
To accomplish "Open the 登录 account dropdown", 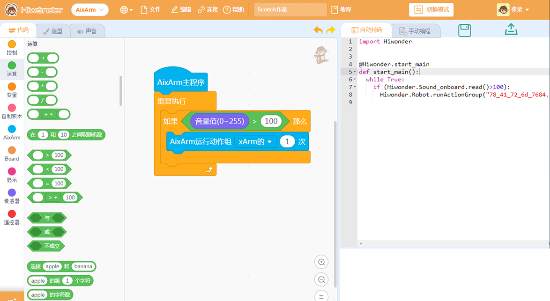I will (x=520, y=10).
